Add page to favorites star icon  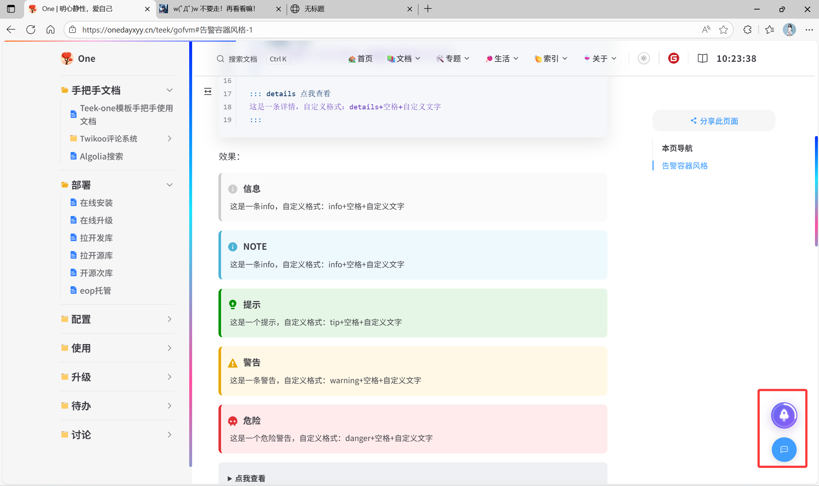pyautogui.click(x=723, y=30)
